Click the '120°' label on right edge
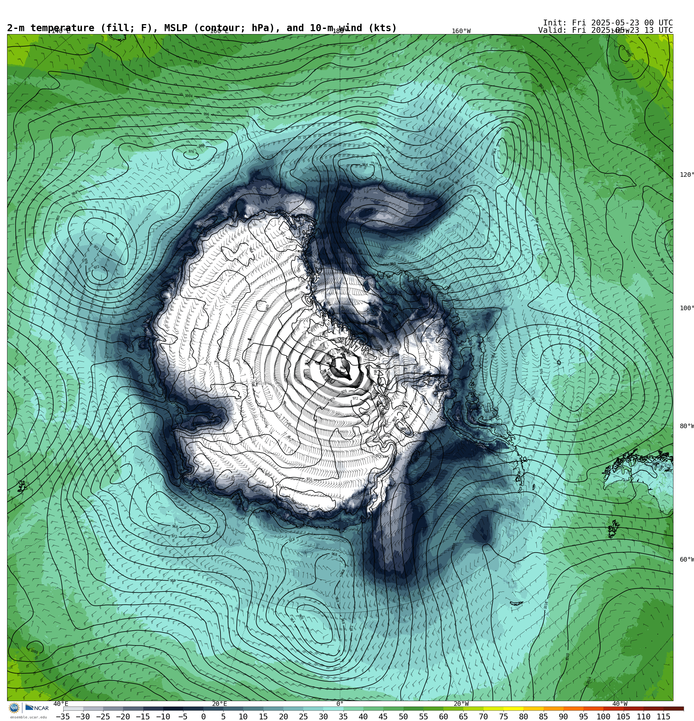 coord(686,175)
